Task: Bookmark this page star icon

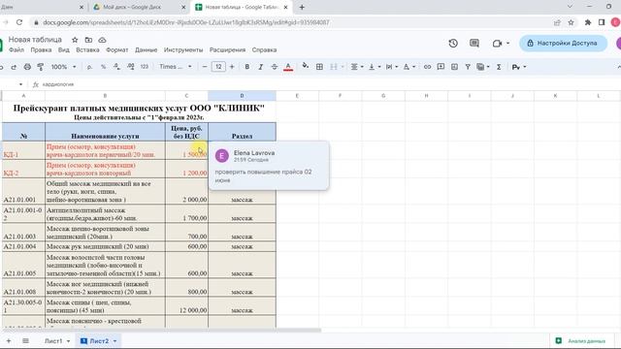Action: tap(571, 22)
